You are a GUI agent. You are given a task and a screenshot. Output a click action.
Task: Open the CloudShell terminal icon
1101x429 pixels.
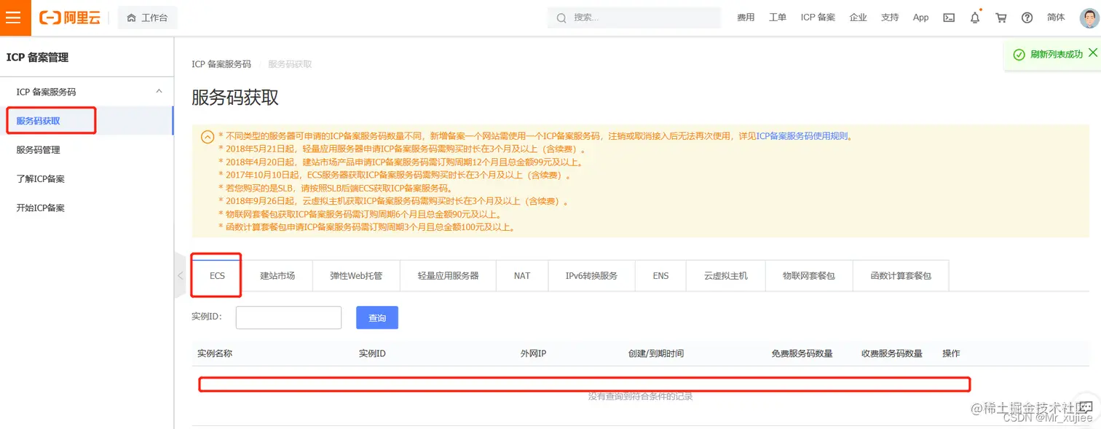(948, 17)
